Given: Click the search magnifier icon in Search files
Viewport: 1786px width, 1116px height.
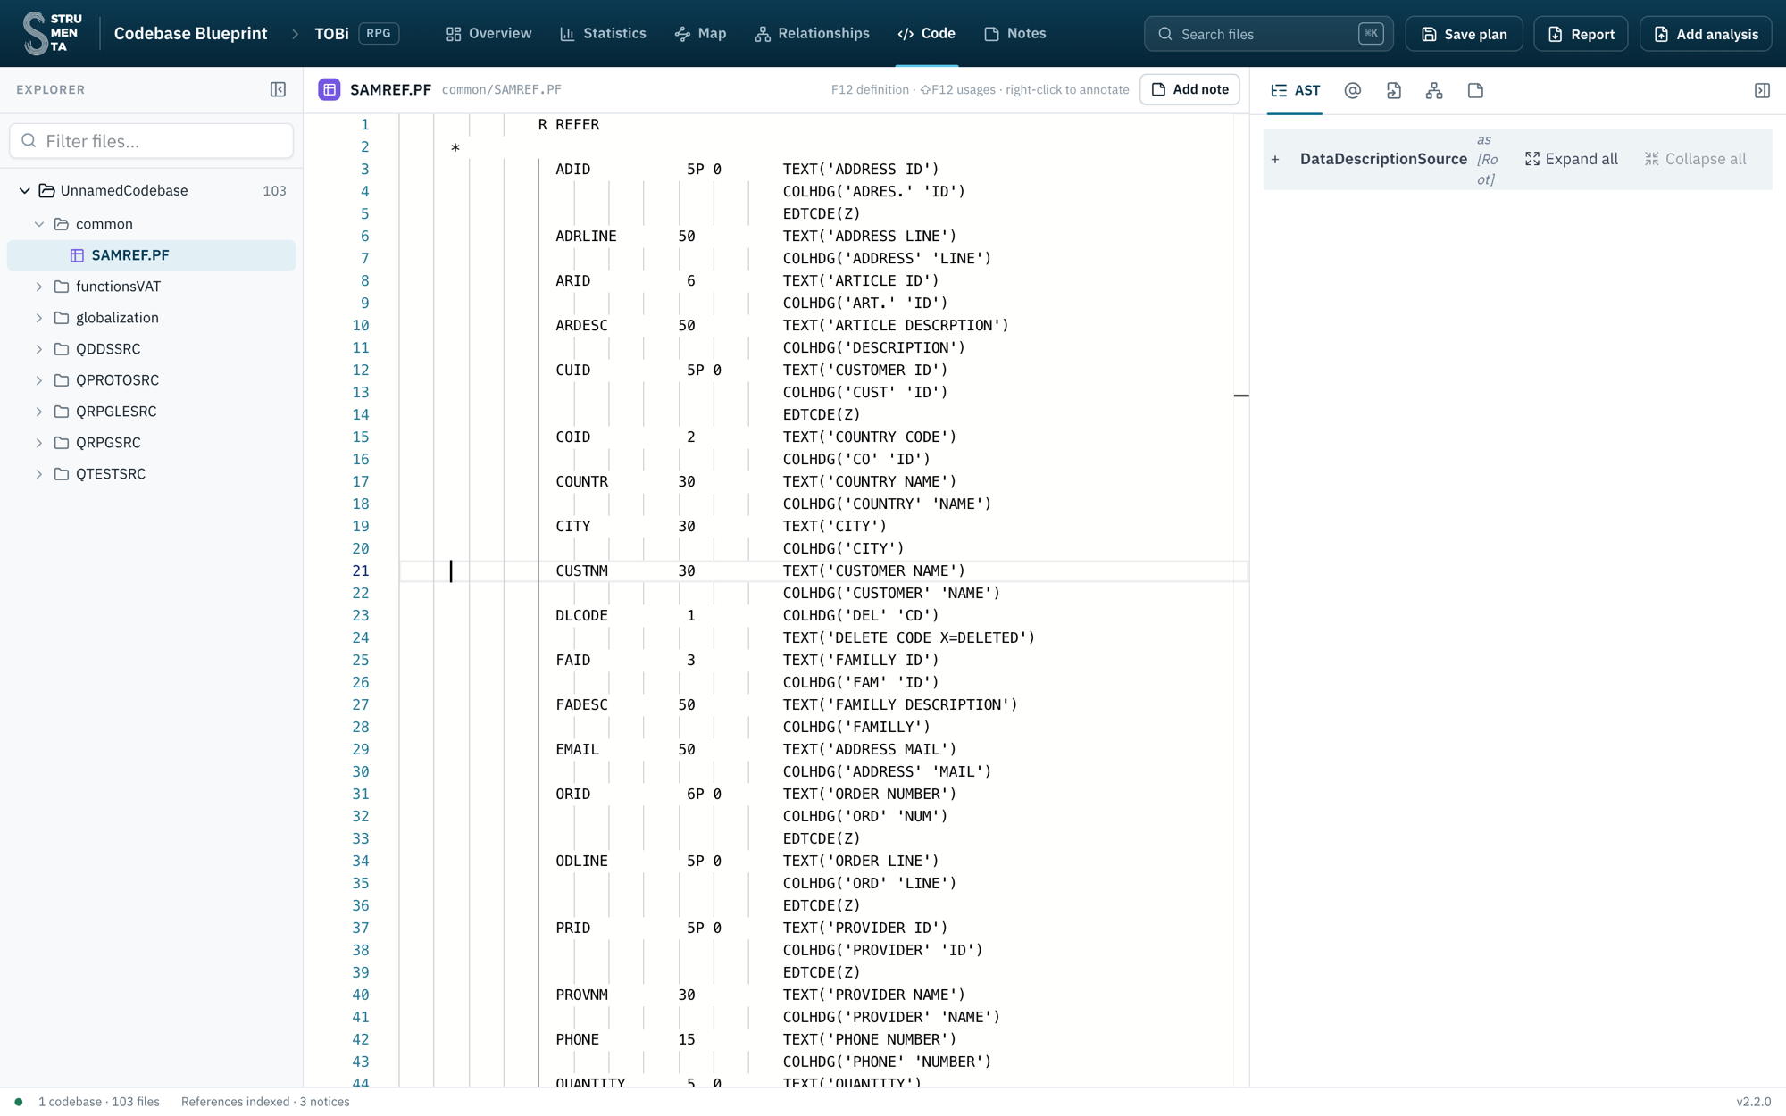Looking at the screenshot, I should [1165, 34].
